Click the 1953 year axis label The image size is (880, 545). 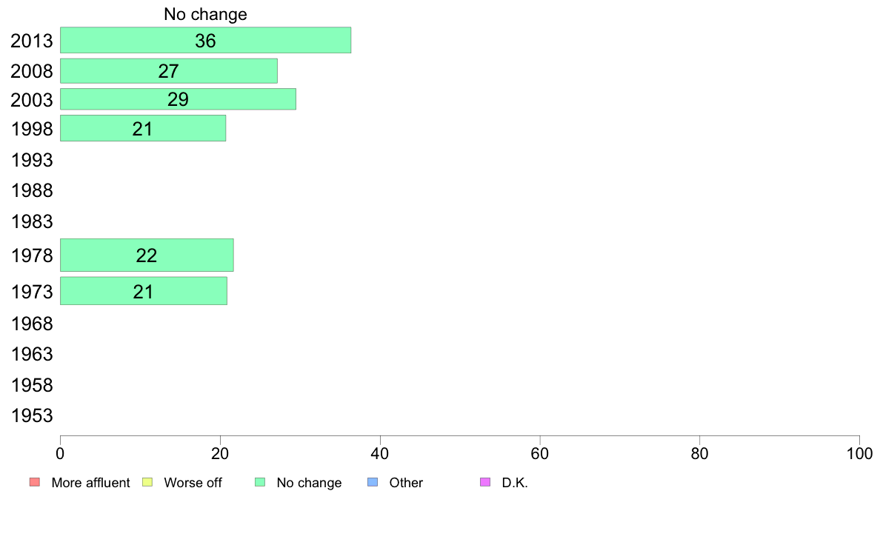coord(32,416)
